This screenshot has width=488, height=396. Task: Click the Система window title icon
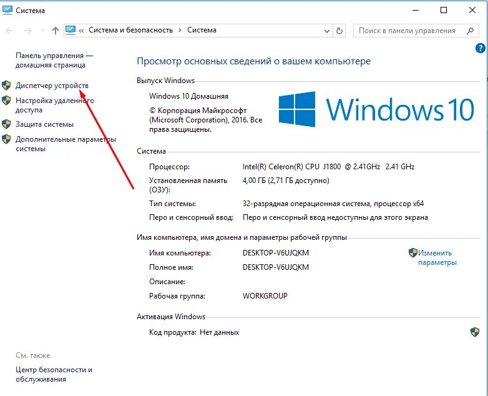[7, 10]
